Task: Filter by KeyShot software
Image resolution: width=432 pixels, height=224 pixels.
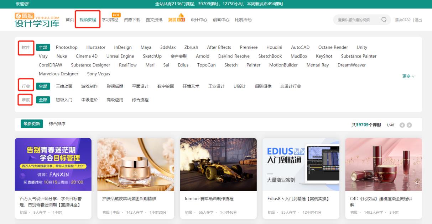Action: pos(324,56)
